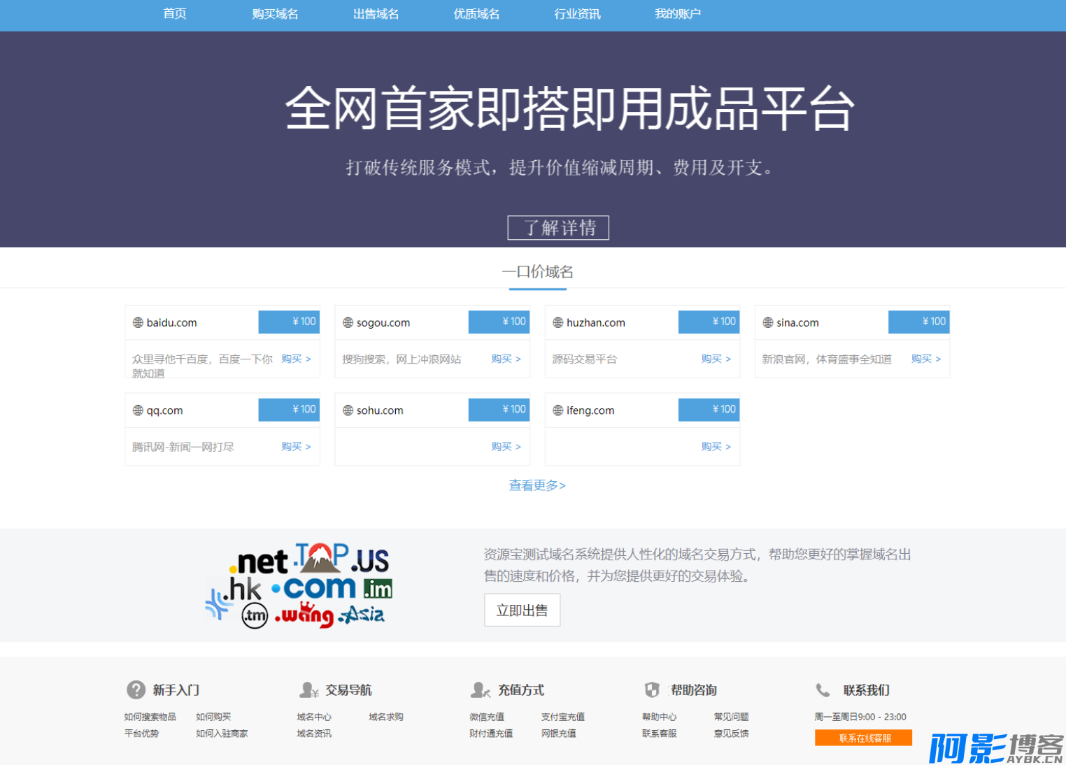Open the 网银充值 footer link

click(559, 734)
